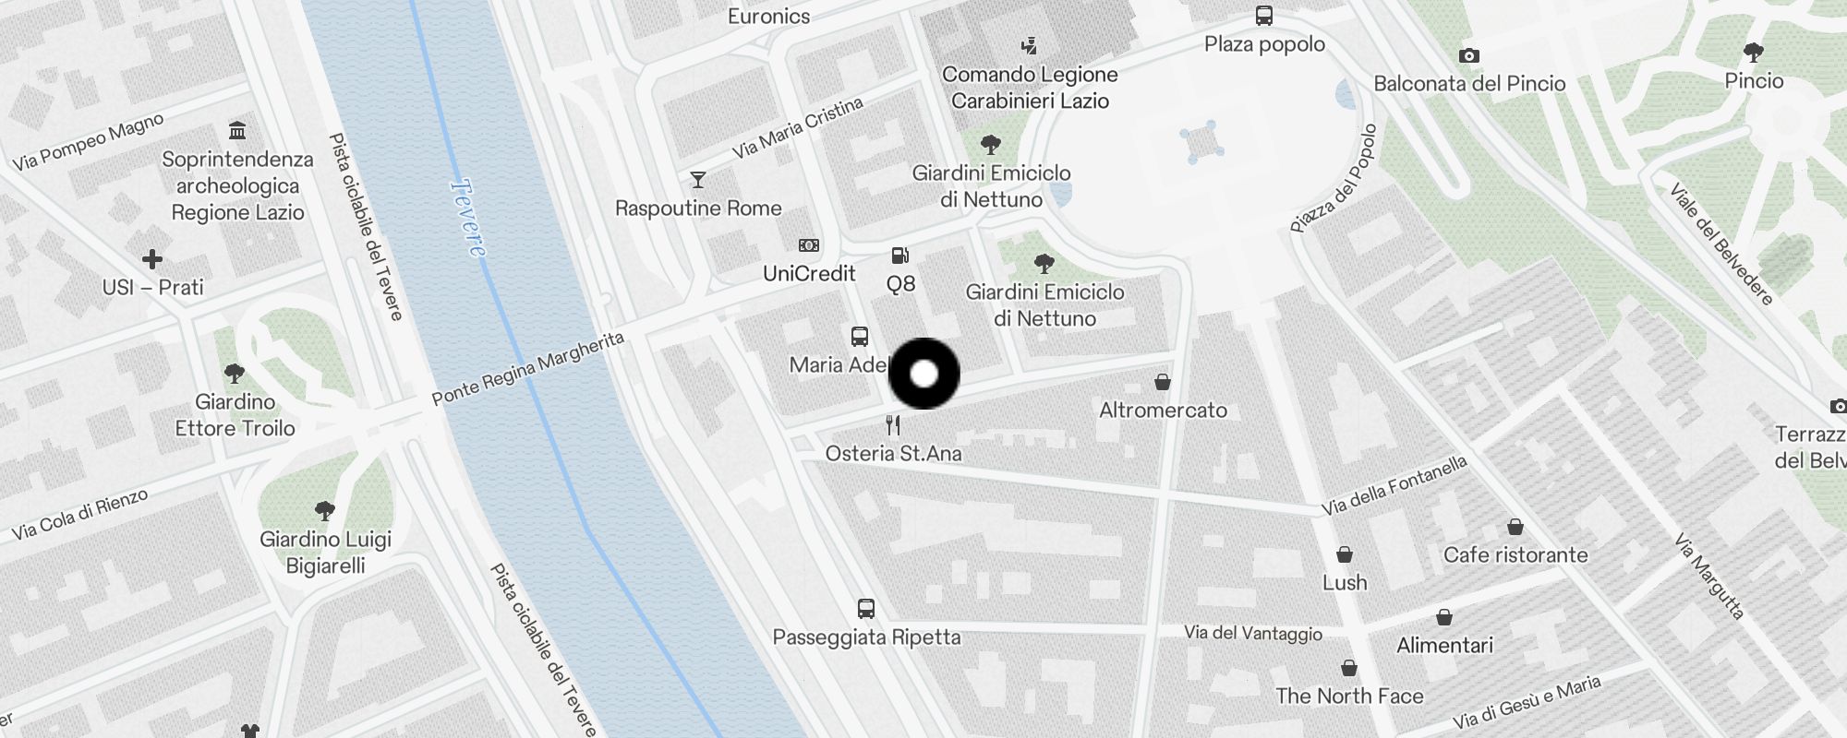Select the Pincio park tree icon

coord(1754,53)
